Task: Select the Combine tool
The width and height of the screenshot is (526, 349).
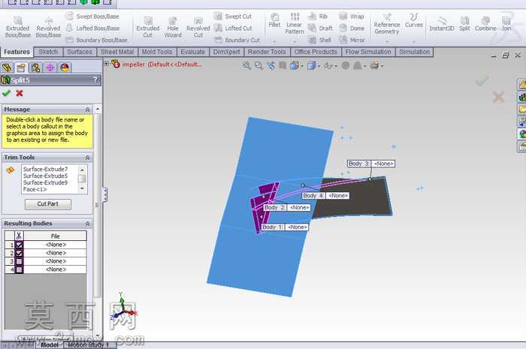Action: [485, 23]
